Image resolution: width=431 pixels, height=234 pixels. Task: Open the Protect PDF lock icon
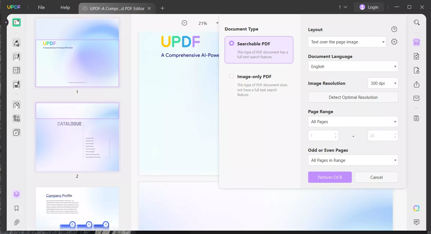click(x=416, y=70)
